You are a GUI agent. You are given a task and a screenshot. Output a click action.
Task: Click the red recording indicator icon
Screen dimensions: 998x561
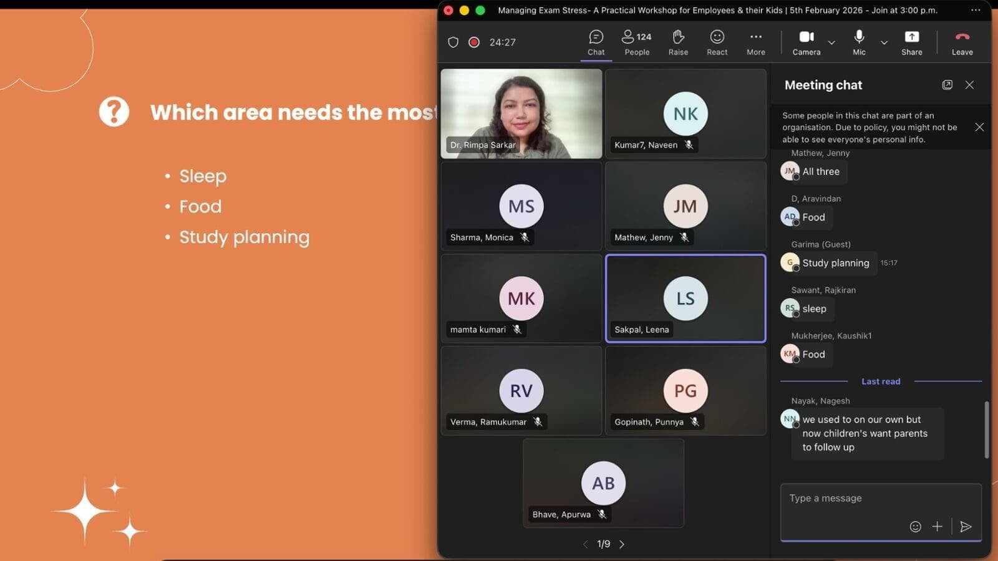click(x=474, y=42)
